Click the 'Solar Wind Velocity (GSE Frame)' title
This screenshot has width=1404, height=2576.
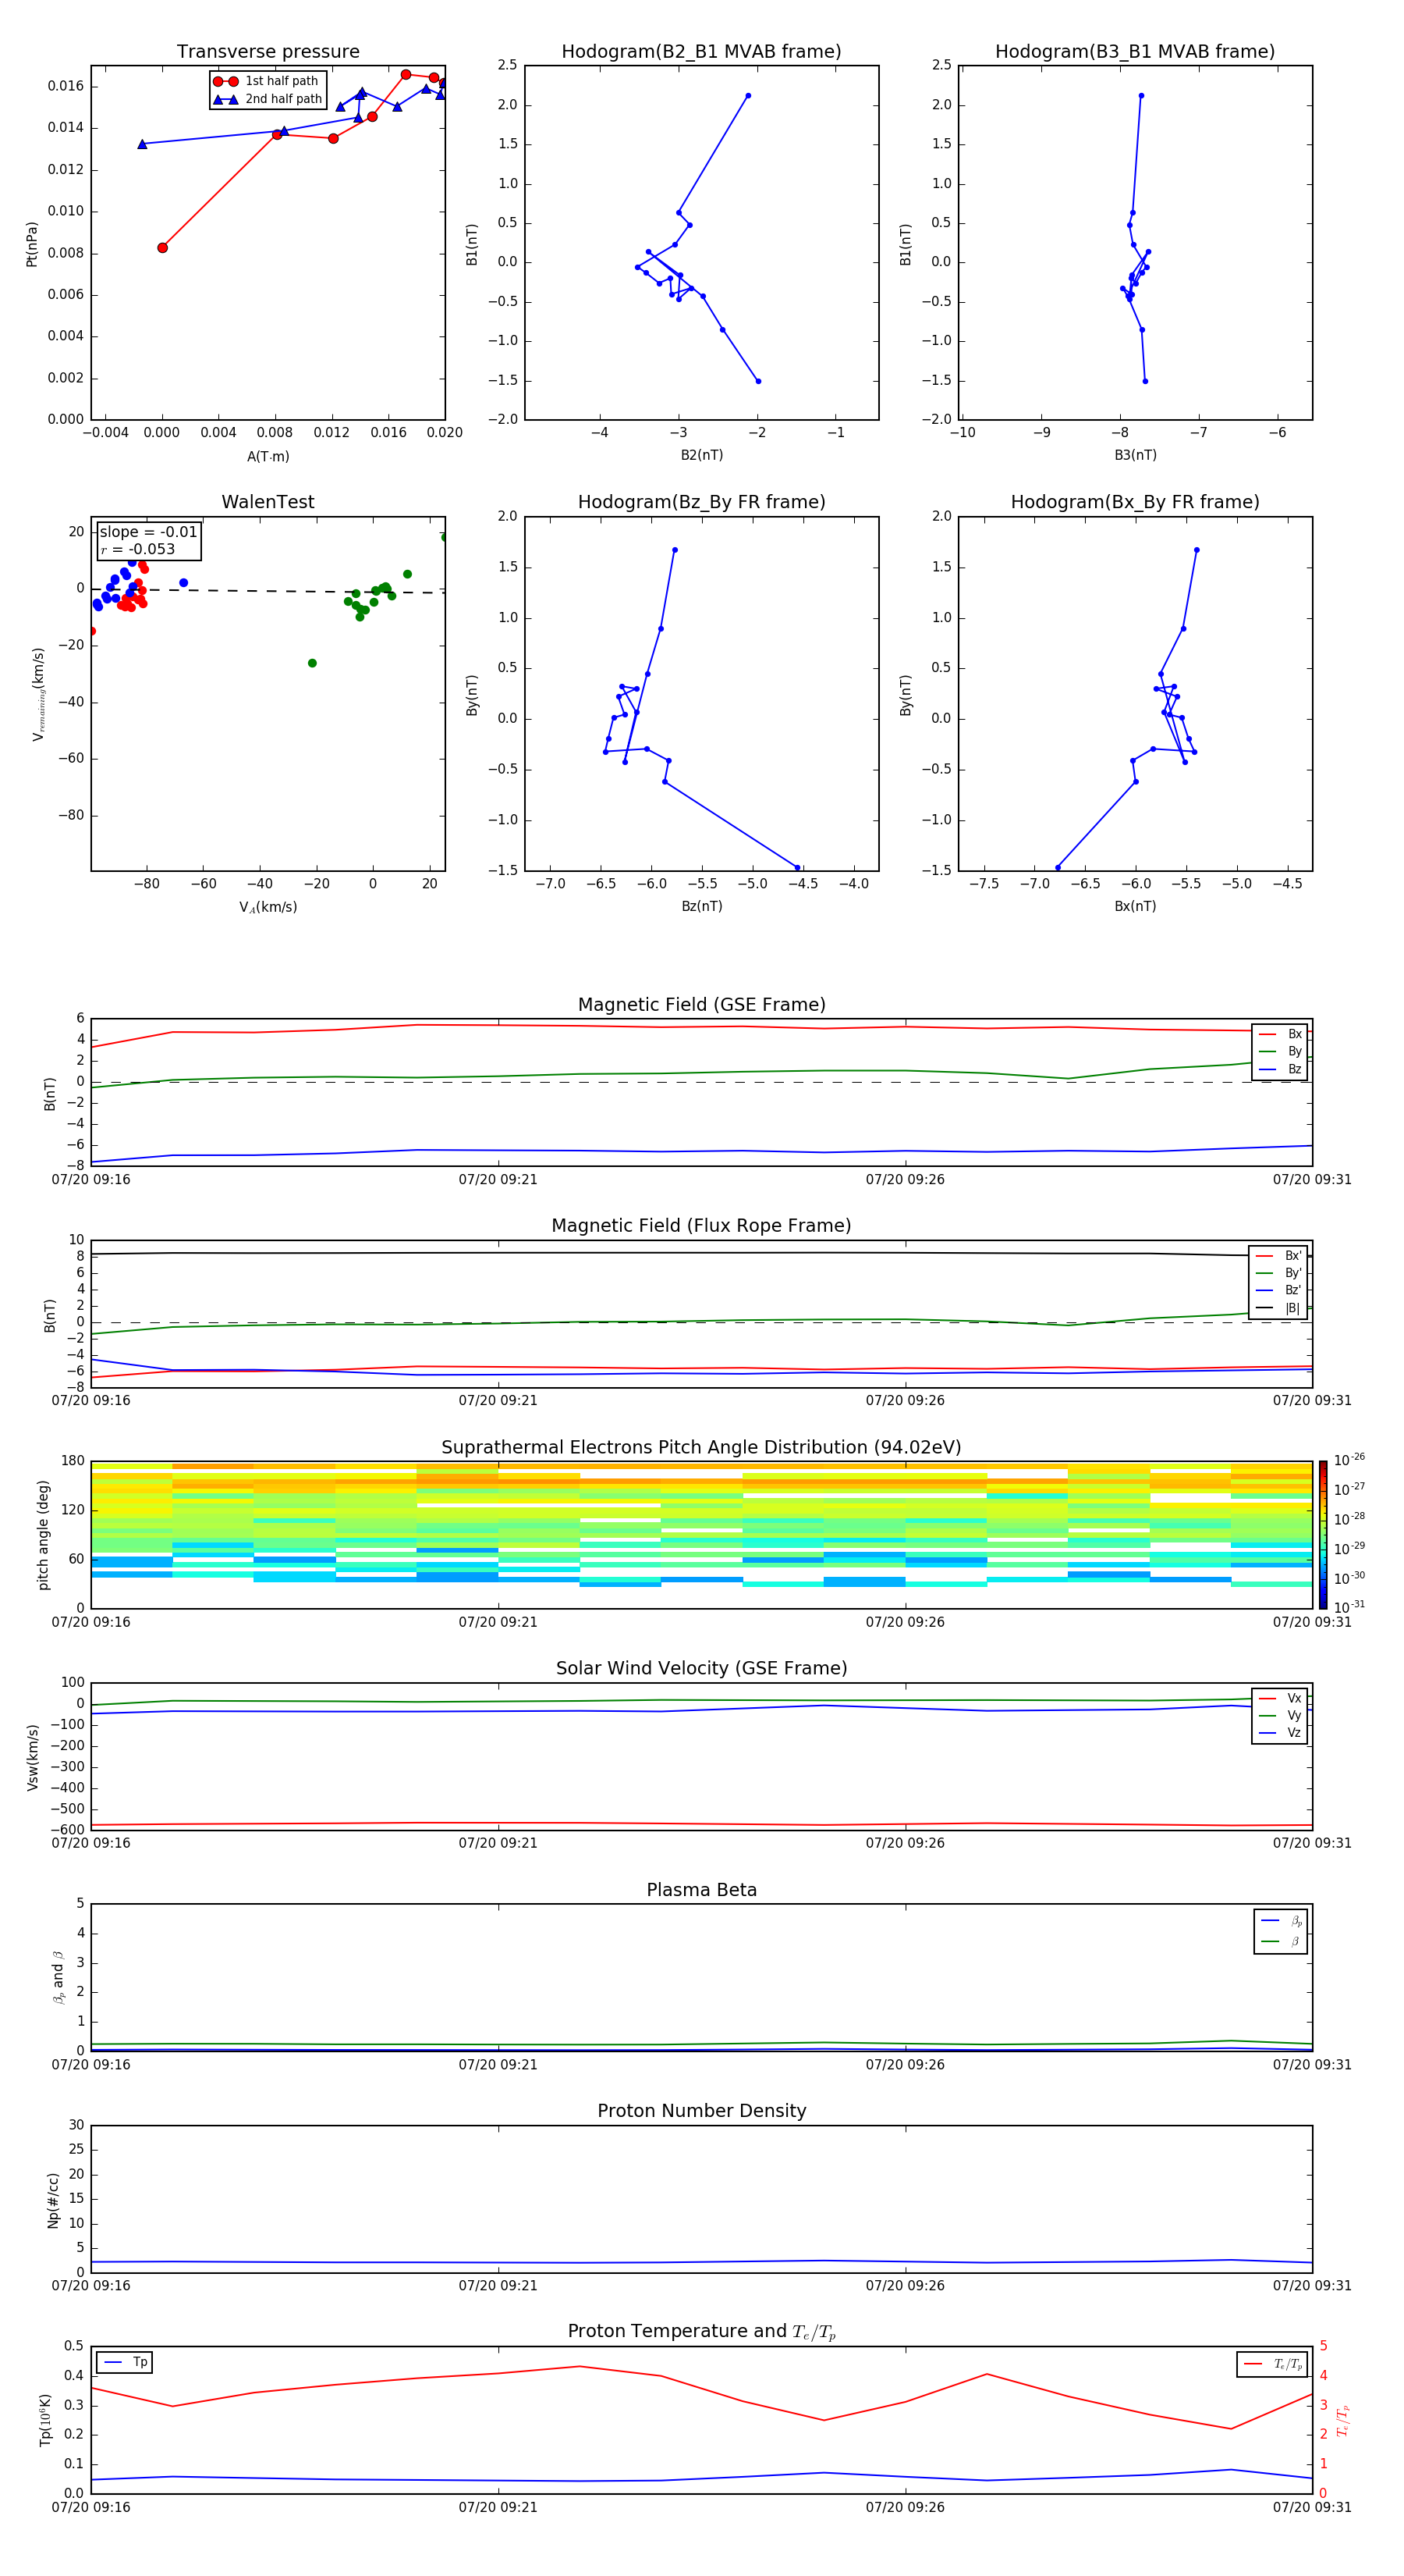[x=701, y=1668]
